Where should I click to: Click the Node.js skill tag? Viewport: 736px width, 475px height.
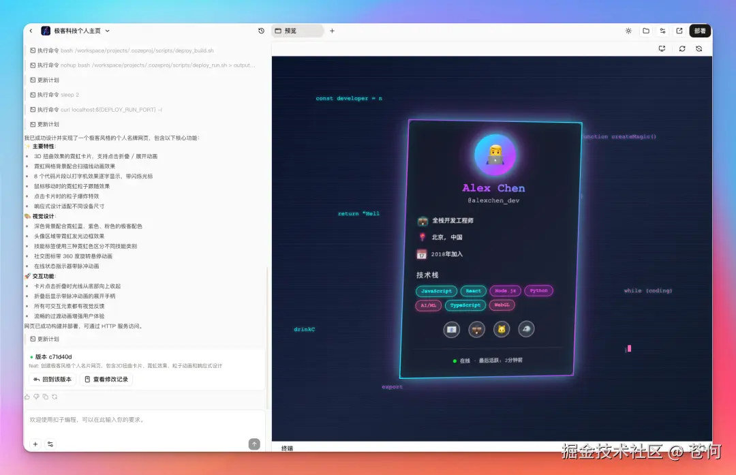tap(505, 291)
